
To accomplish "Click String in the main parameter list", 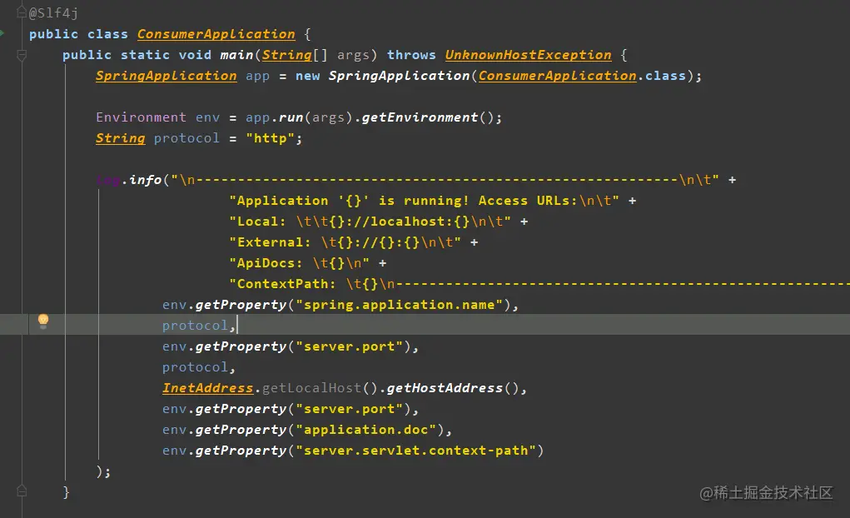I will pyautogui.click(x=286, y=55).
